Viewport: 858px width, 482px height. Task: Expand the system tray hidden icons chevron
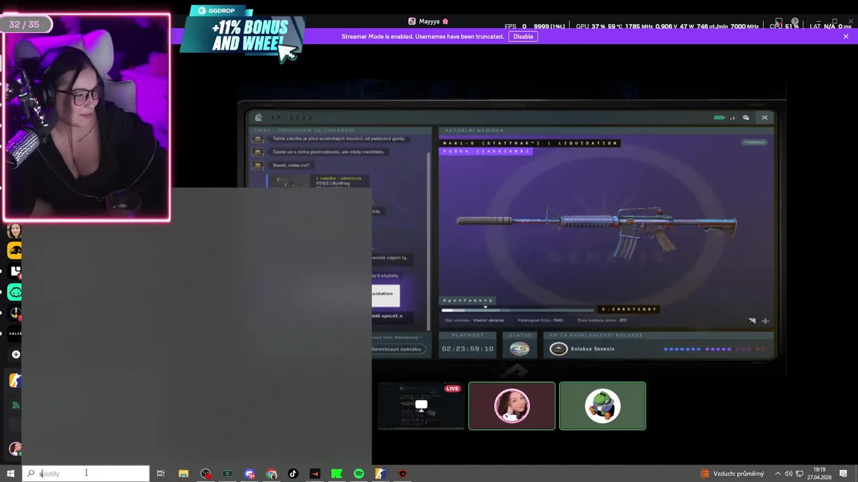(x=778, y=473)
